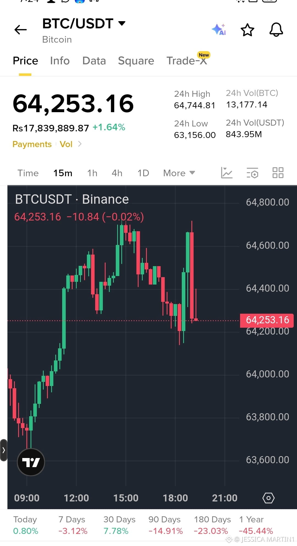Switch to the Info tab
Screen dimensions: 297x546
(60, 61)
